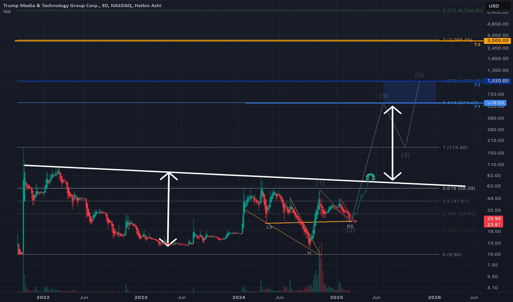The image size is (513, 302).
Task: Click the 280.00 price axis value
Action: coord(495,130)
